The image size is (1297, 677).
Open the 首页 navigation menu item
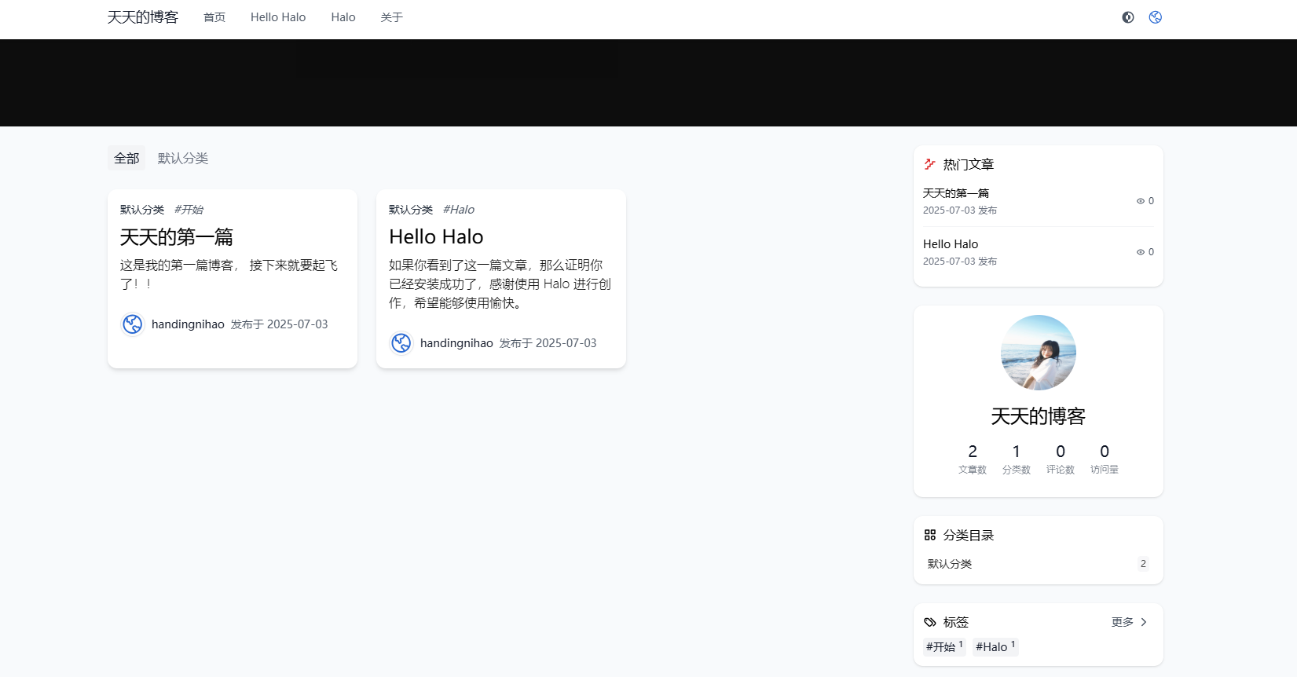[x=214, y=17]
